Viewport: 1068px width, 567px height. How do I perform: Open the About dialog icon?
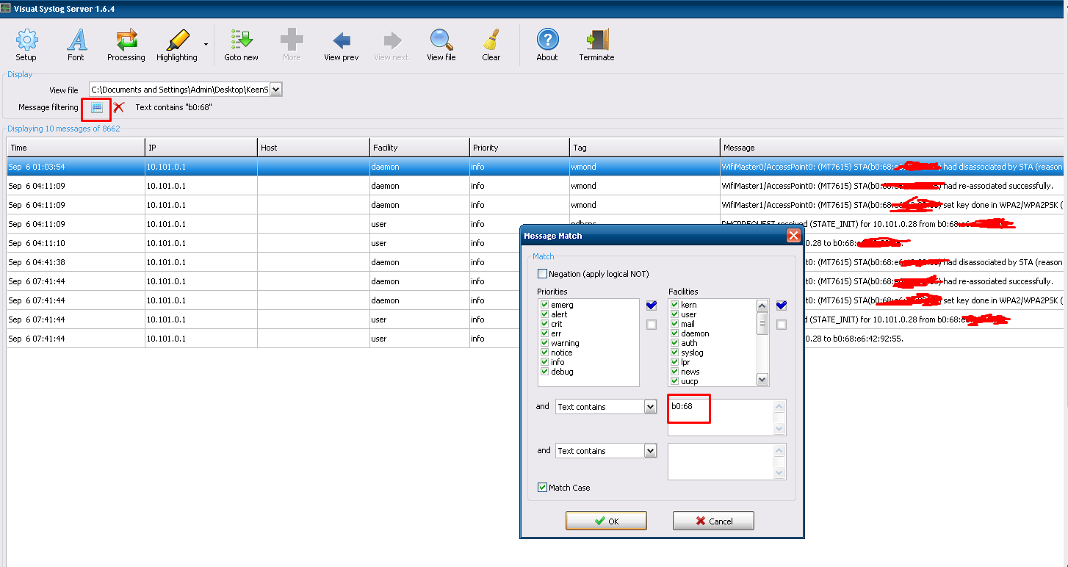coord(547,45)
